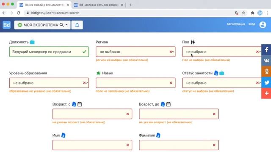Clear the Фамилия field with the X
This screenshot has width=271, height=152.
(x=214, y=145)
